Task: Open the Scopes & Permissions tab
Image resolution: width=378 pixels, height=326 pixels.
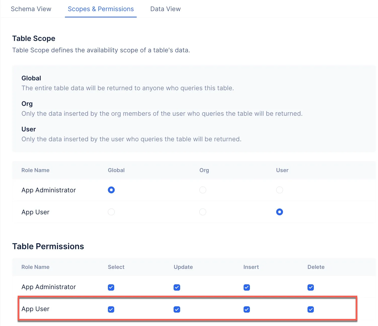Action: 101,9
